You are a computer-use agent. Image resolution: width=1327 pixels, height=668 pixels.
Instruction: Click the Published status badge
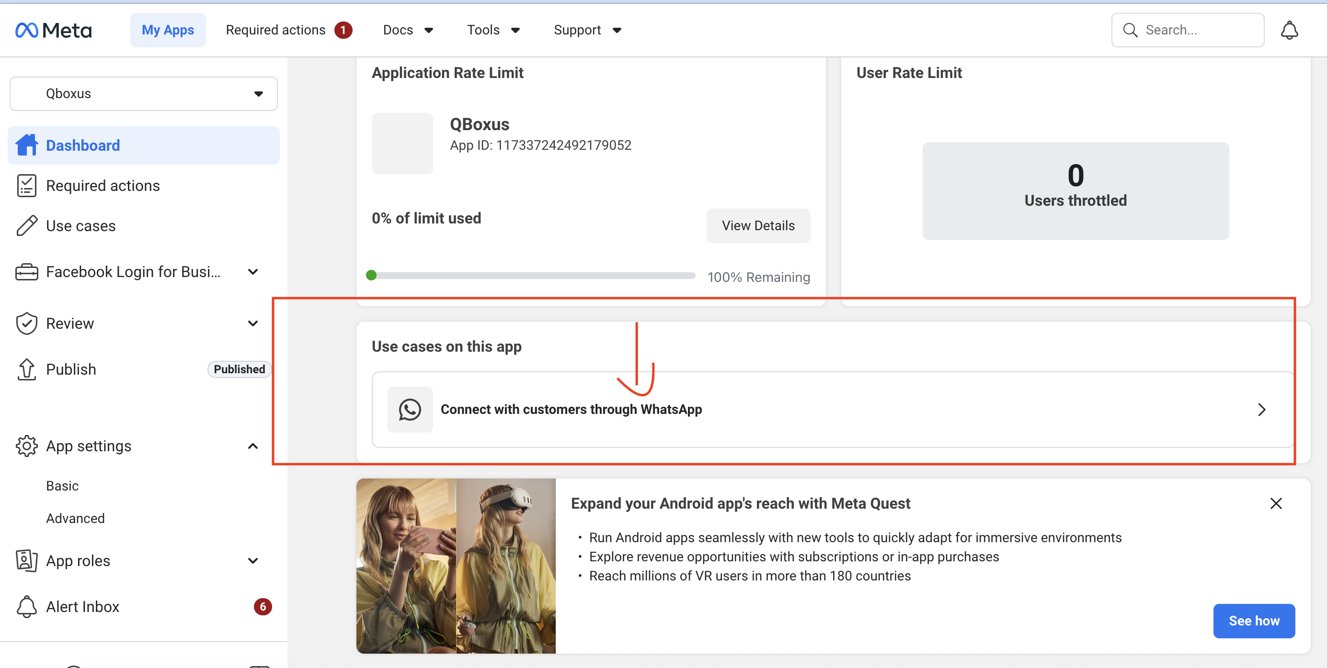click(x=240, y=369)
